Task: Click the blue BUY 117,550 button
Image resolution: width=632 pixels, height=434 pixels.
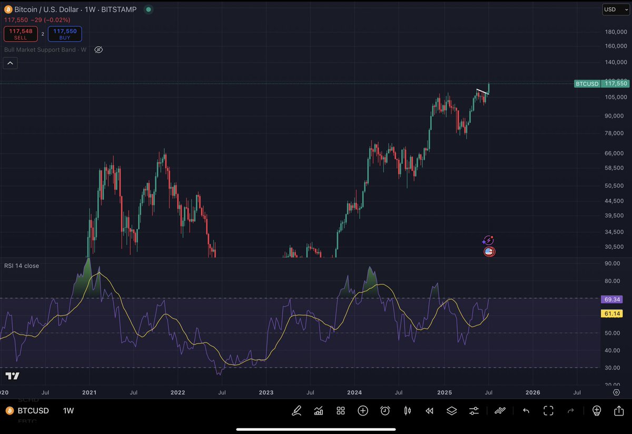Action: (x=65, y=34)
